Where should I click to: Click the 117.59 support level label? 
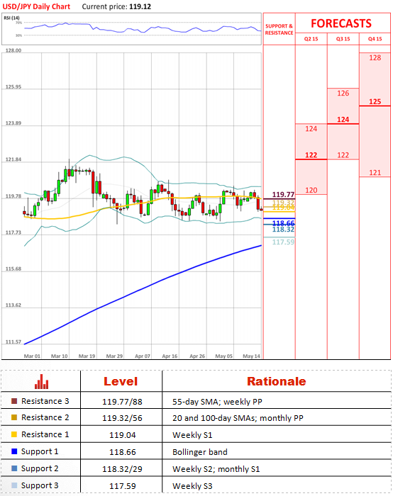[283, 242]
